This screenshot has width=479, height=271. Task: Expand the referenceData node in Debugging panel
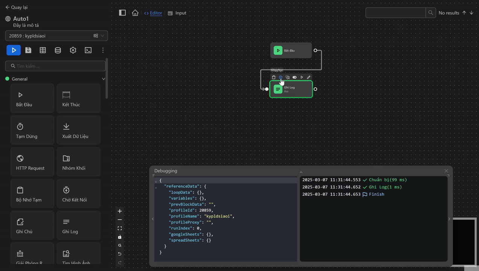point(156,186)
